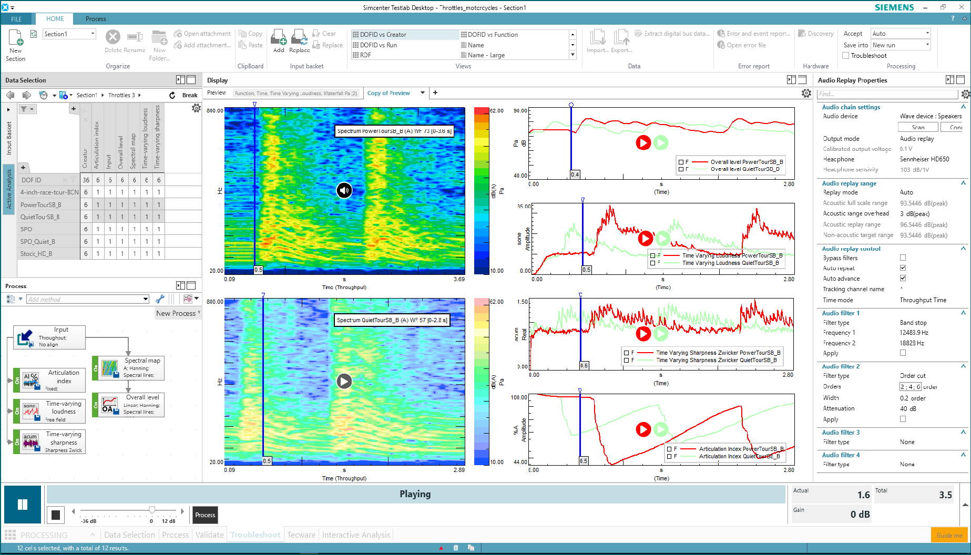Refresh the Data Selection browser
This screenshot has width=971, height=555.
point(172,95)
